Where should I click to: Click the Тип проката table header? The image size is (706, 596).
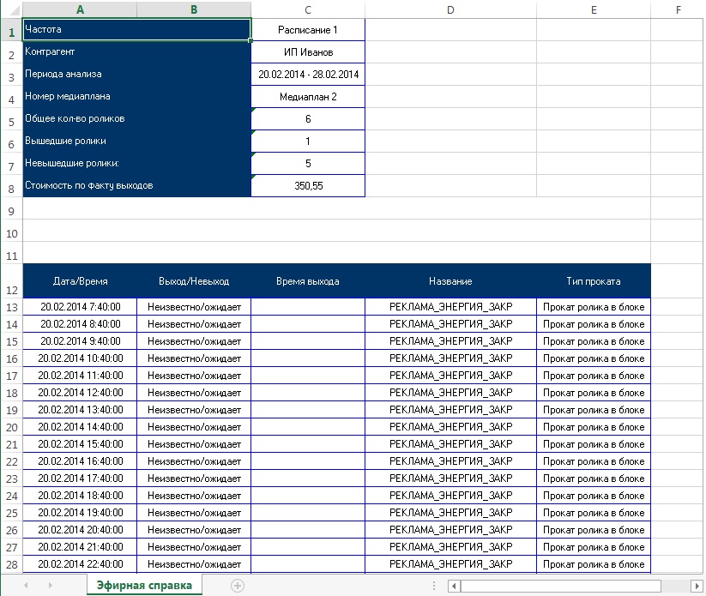594,281
